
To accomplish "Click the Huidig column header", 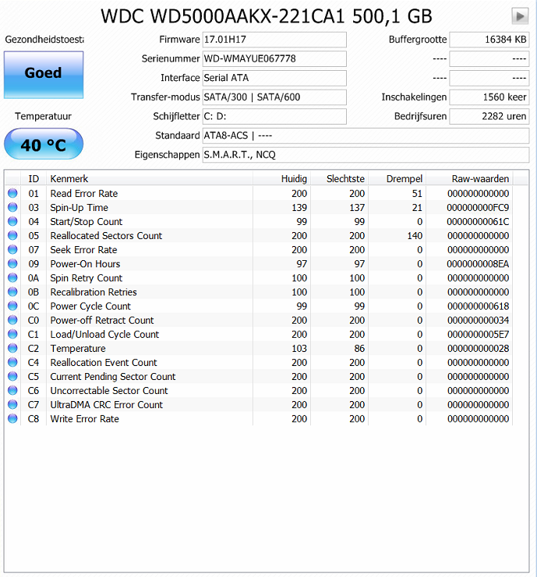I will coord(282,179).
